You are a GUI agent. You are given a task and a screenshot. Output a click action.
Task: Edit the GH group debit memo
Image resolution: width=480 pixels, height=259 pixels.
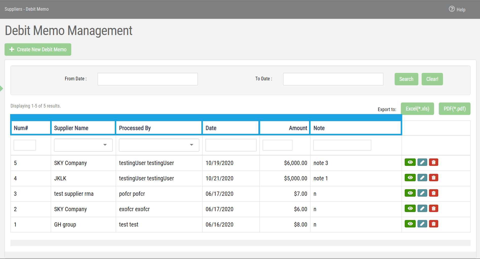pos(422,224)
